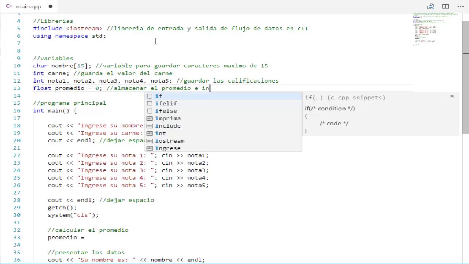Click the text icon beside 'int'
Screen dimensions: 469x264
[149, 133]
